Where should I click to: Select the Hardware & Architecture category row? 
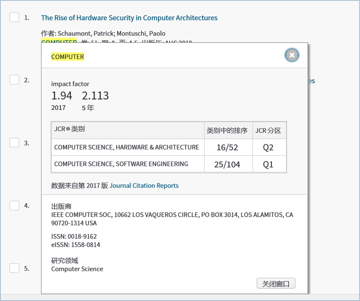[x=127, y=147]
